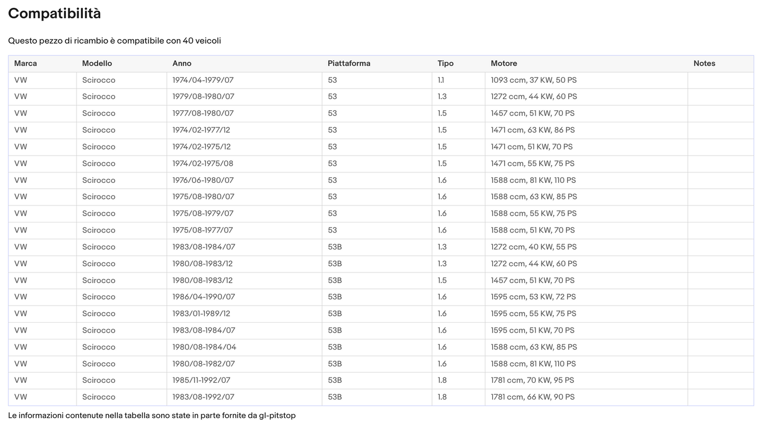Click the Tipo column header
The width and height of the screenshot is (763, 427).
[446, 63]
